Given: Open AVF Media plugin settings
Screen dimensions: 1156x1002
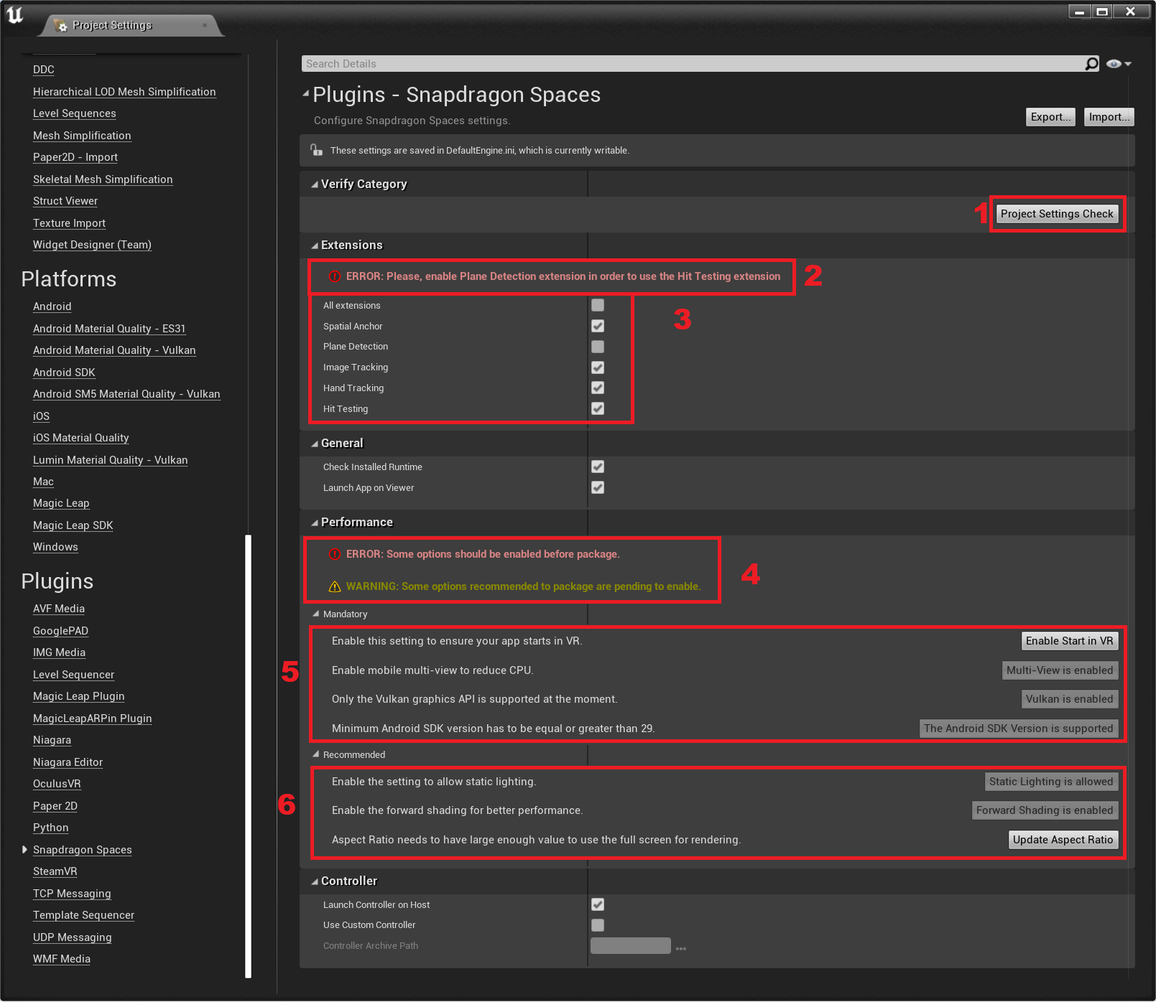Looking at the screenshot, I should pyautogui.click(x=59, y=609).
